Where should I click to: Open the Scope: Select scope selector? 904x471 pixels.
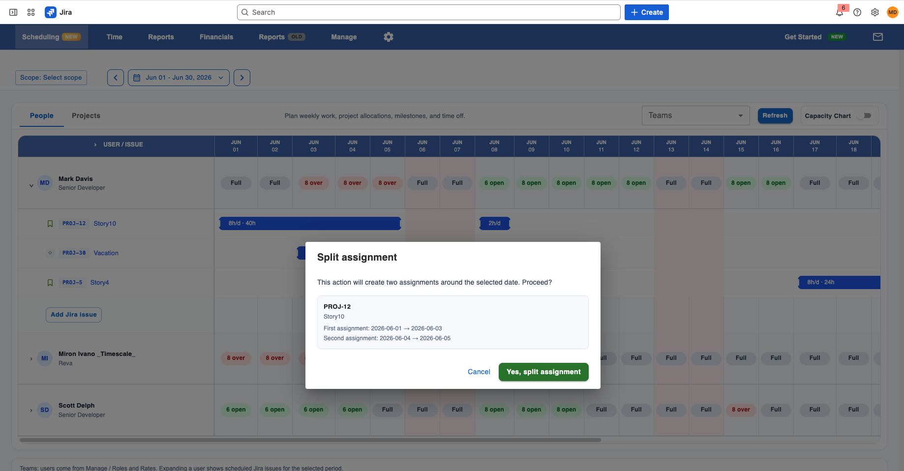point(51,78)
